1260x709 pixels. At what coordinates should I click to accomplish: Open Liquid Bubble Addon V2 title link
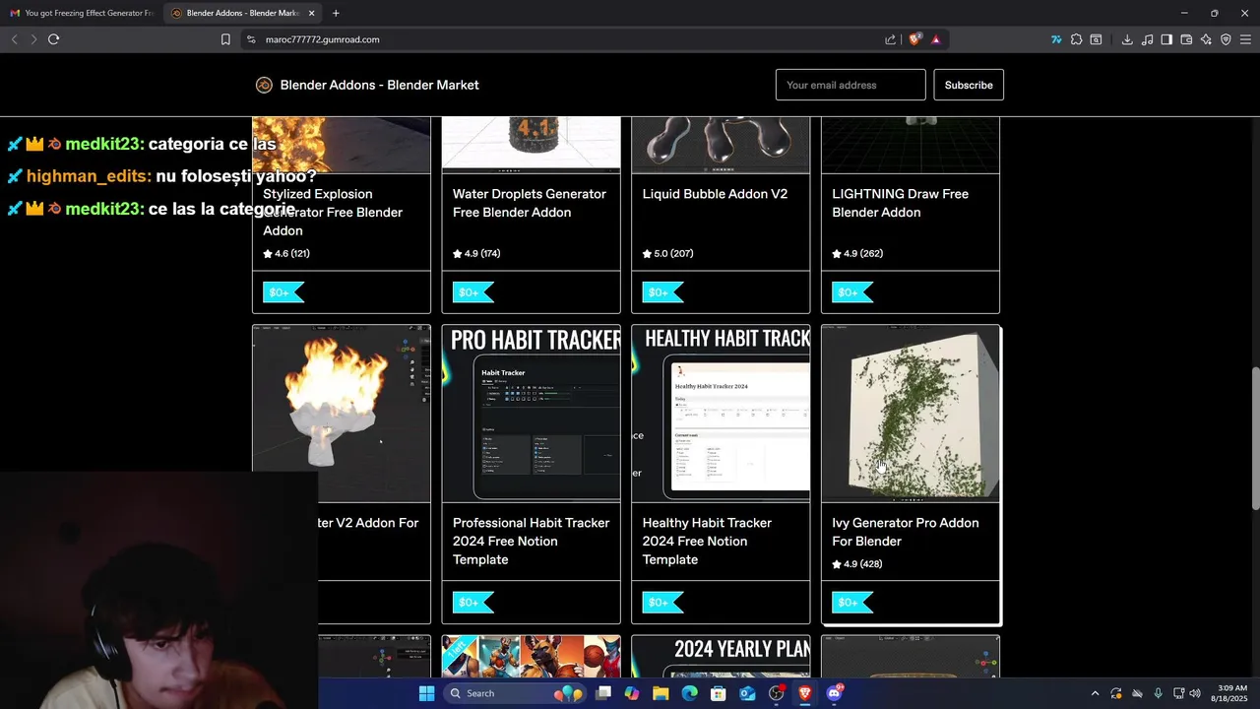715,194
